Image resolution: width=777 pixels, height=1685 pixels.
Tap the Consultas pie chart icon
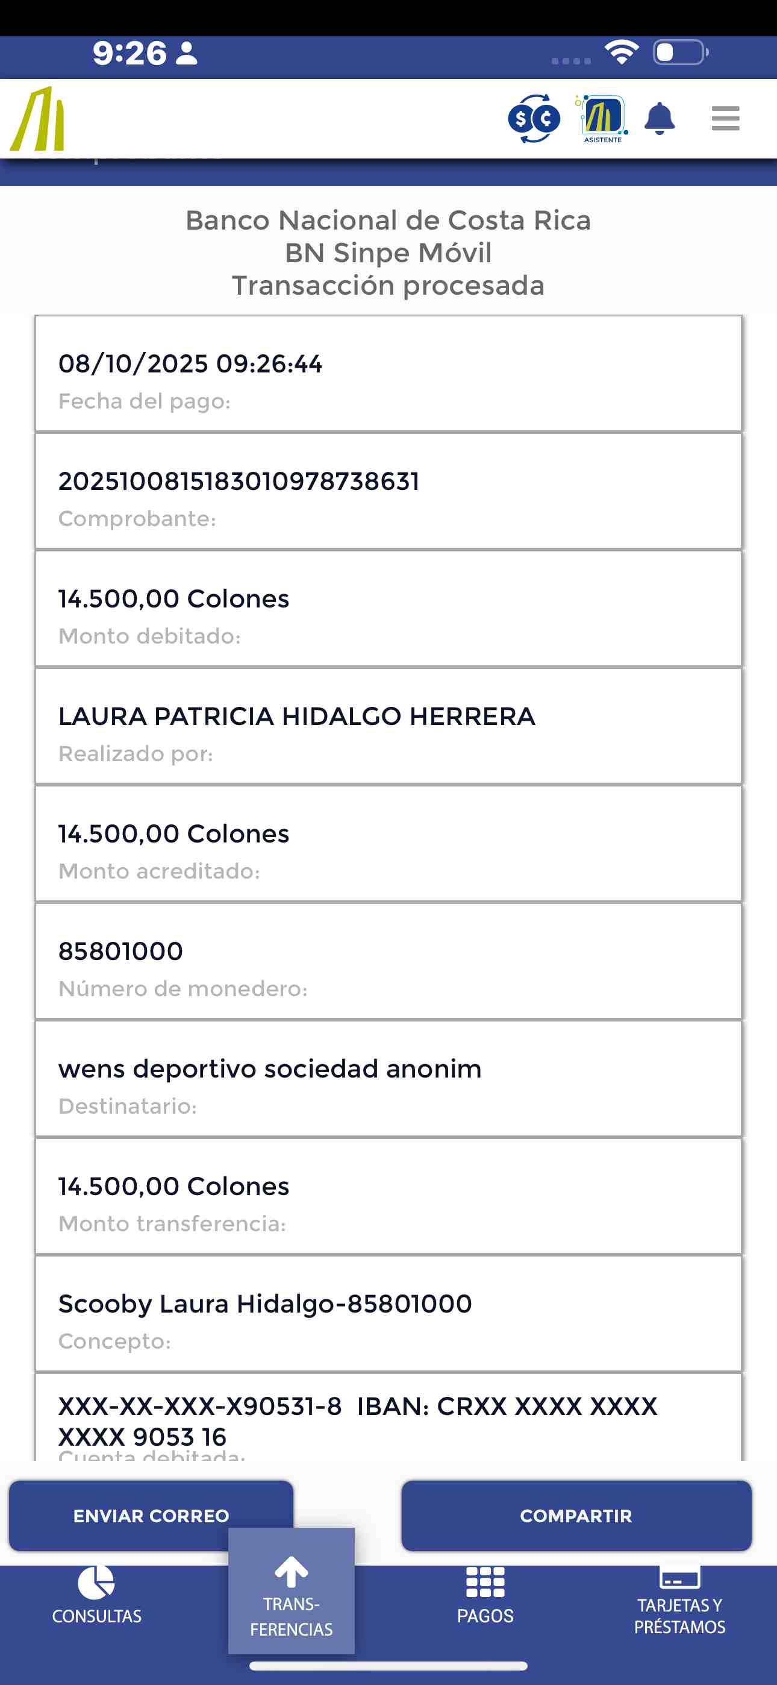point(96,1583)
